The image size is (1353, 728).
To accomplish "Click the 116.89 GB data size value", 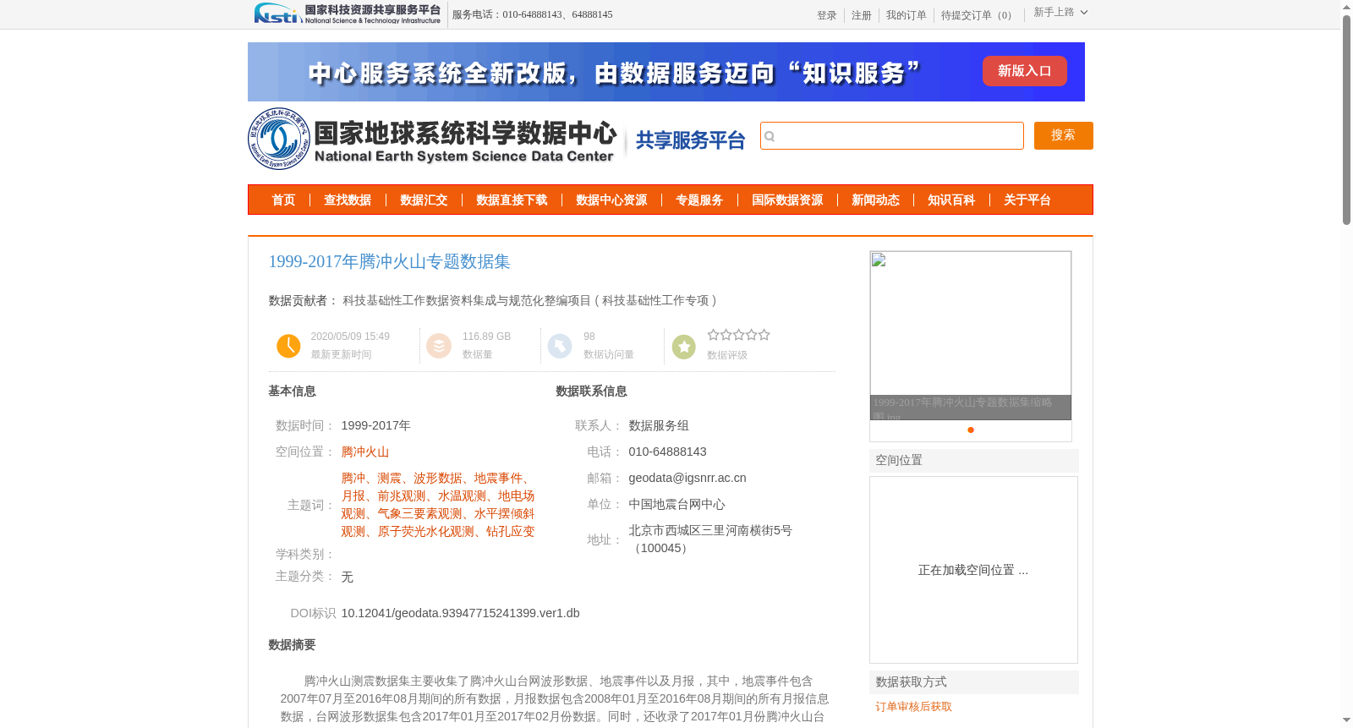I will (486, 336).
